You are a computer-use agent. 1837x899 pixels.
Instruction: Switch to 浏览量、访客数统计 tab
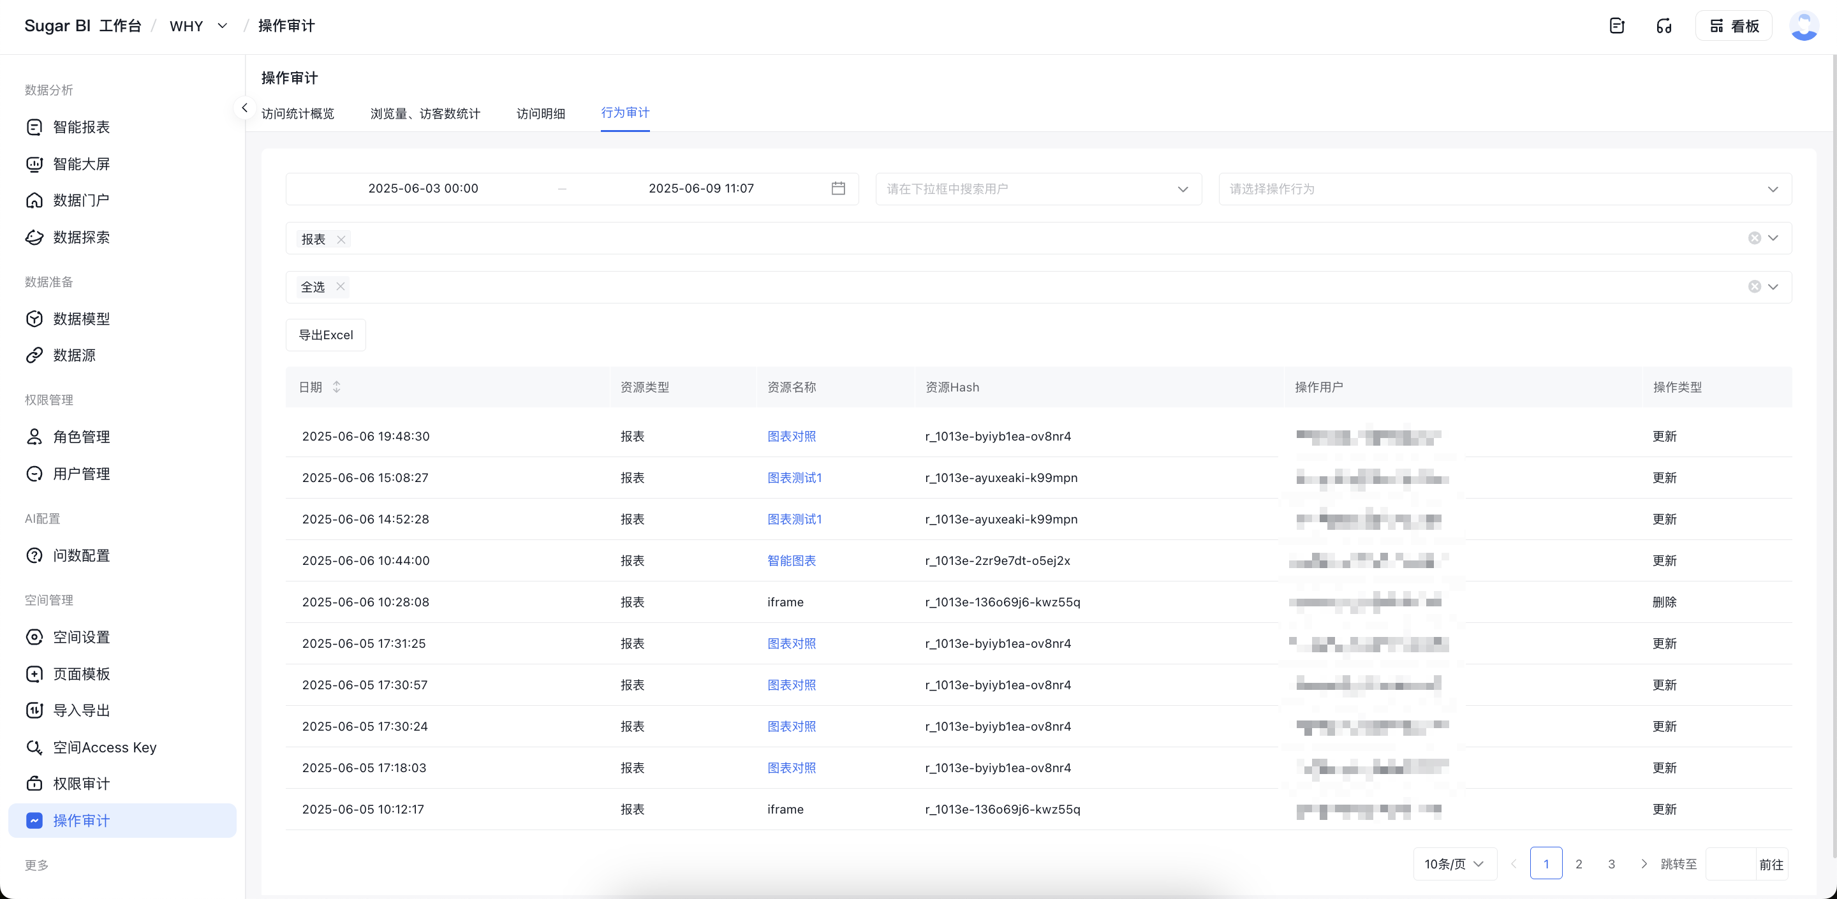(x=425, y=113)
